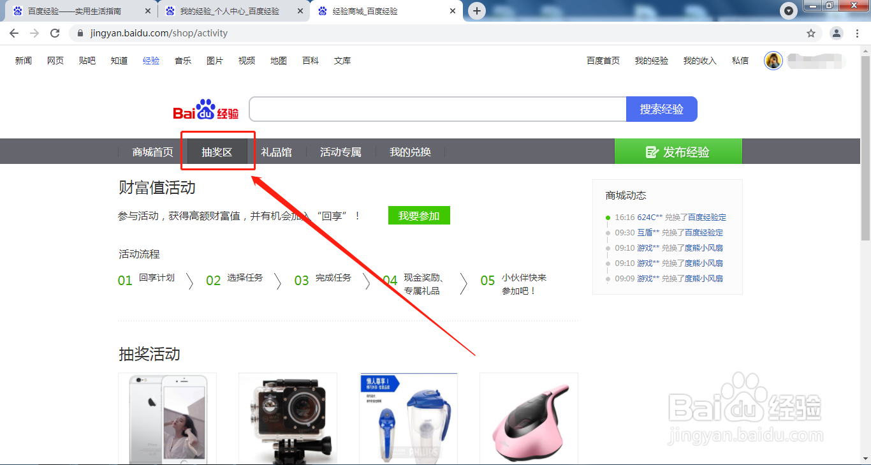Click 624C** user in 商城动态
871x465 pixels.
click(650, 218)
